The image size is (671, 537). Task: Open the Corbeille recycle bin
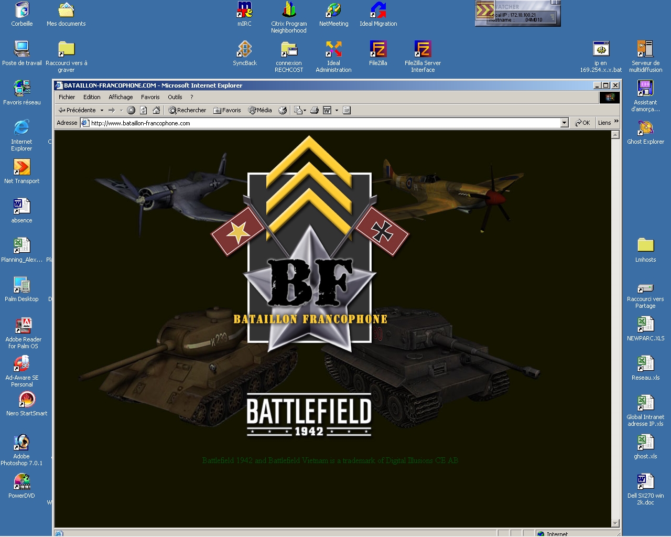click(21, 14)
